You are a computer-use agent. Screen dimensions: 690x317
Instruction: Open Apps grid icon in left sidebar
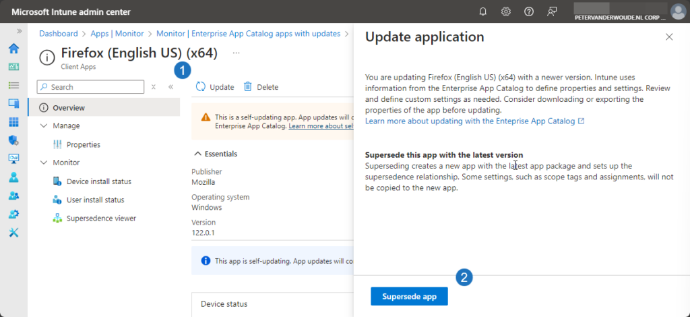(13, 122)
